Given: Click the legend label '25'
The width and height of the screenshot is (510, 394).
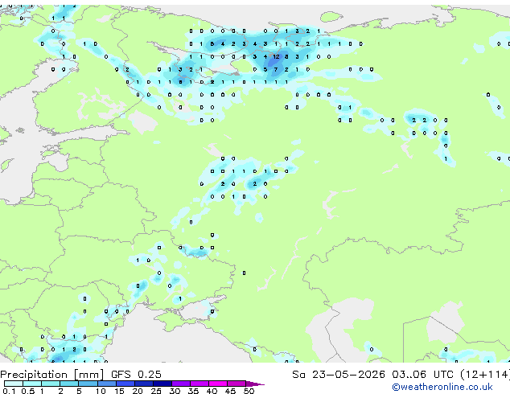Looking at the screenshot, I should pos(156,391).
